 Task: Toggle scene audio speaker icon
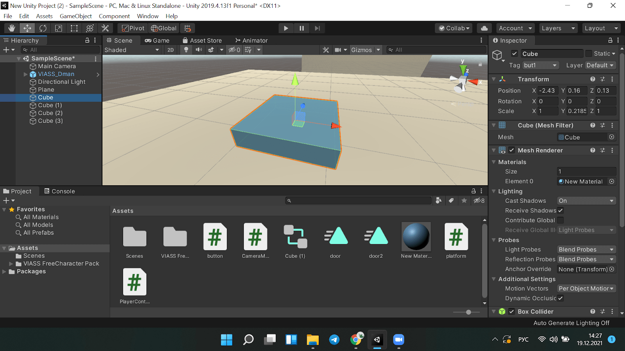pos(199,50)
